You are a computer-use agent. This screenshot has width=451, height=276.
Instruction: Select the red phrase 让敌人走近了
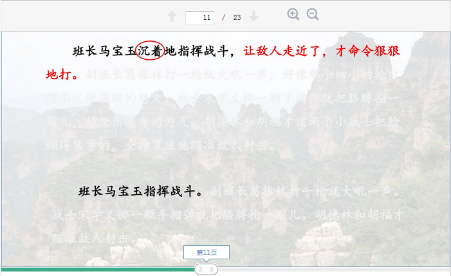tap(281, 51)
